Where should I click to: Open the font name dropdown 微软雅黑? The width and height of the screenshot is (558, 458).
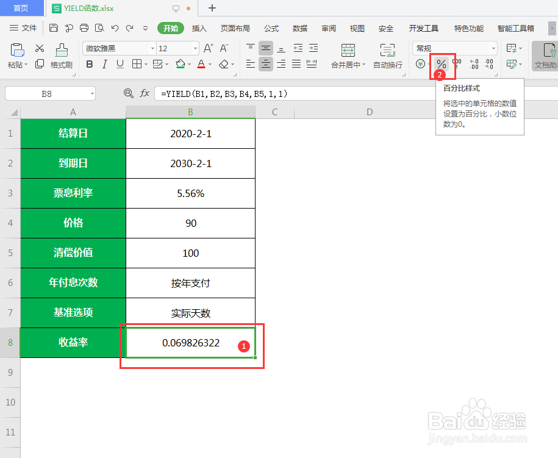[152, 48]
